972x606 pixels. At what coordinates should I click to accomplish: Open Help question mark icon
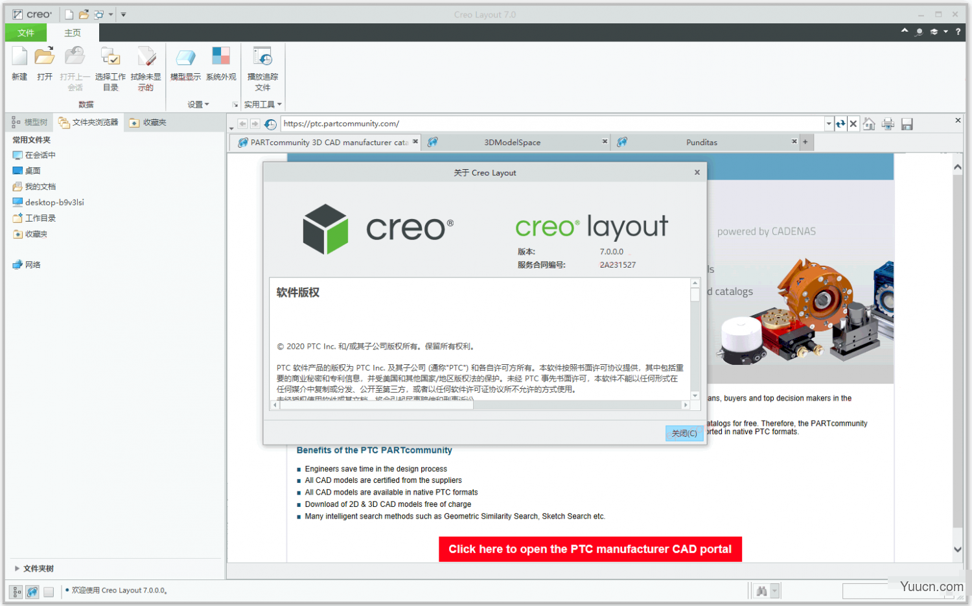click(x=958, y=32)
